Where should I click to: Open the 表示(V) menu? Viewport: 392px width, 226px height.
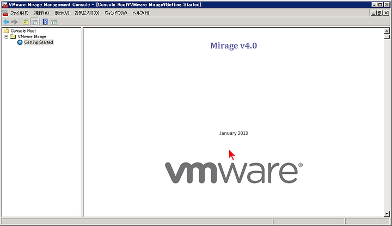tap(62, 13)
